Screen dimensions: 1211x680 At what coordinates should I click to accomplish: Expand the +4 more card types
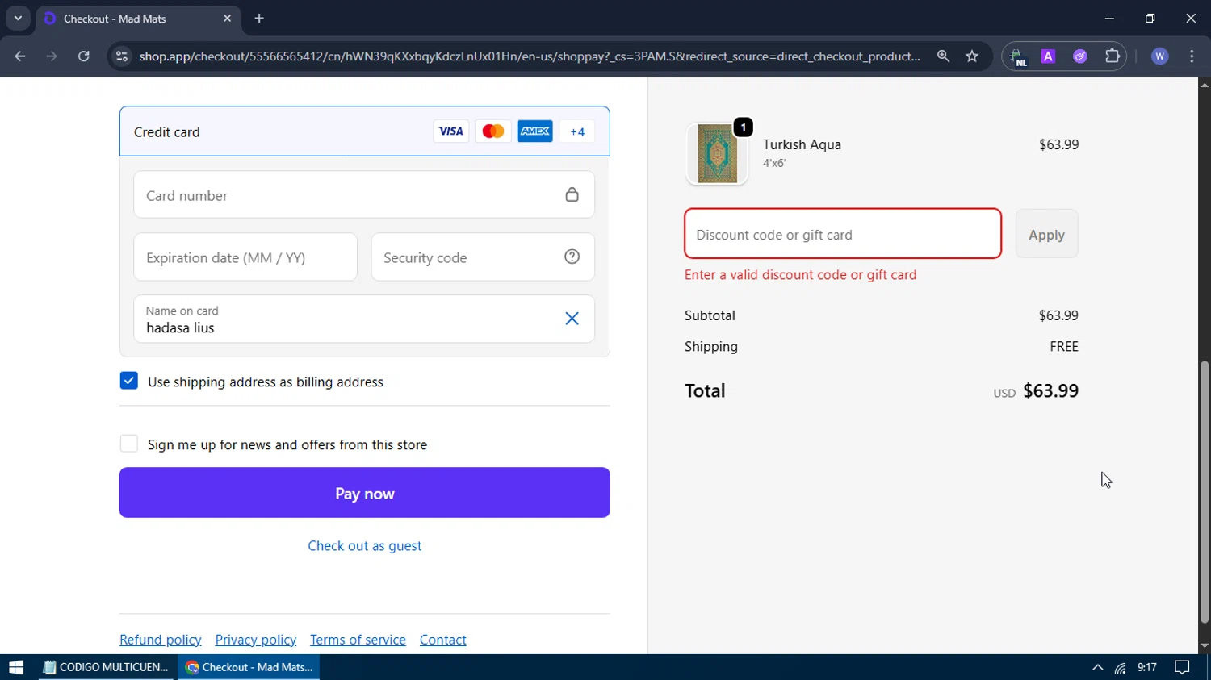pos(577,131)
